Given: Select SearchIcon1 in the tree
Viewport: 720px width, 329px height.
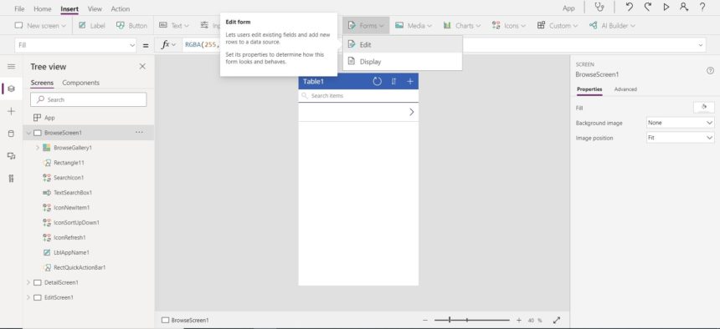Looking at the screenshot, I should (69, 177).
